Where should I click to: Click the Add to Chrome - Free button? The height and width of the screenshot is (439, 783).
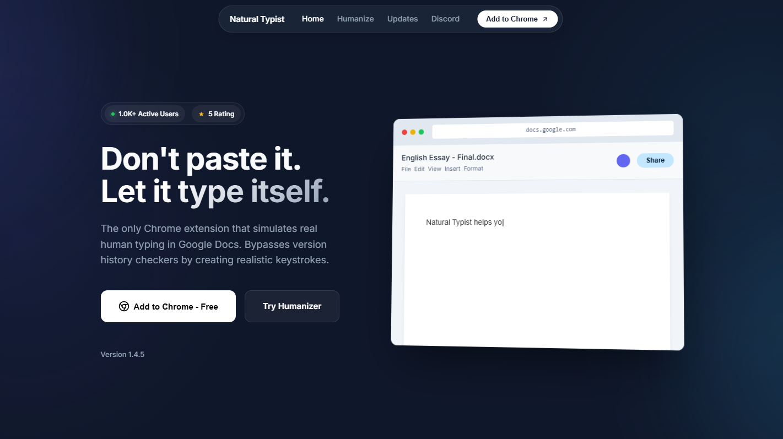[168, 306]
